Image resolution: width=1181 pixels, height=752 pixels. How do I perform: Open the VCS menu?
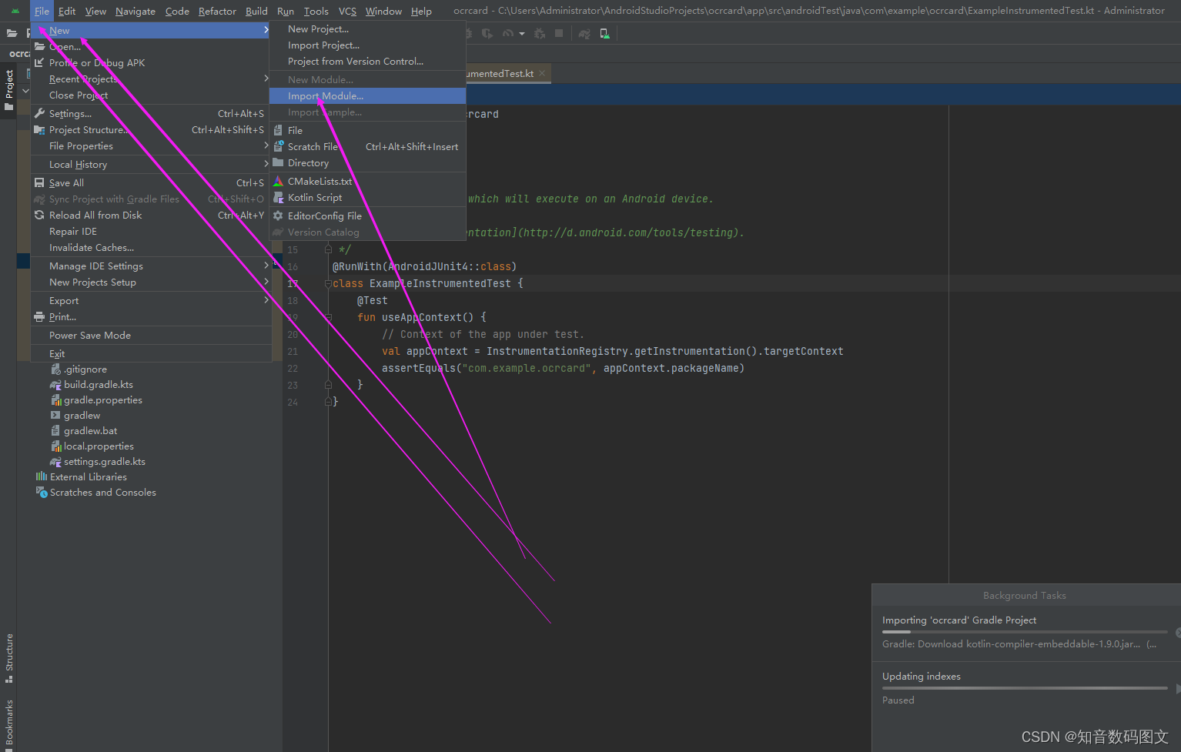point(347,11)
